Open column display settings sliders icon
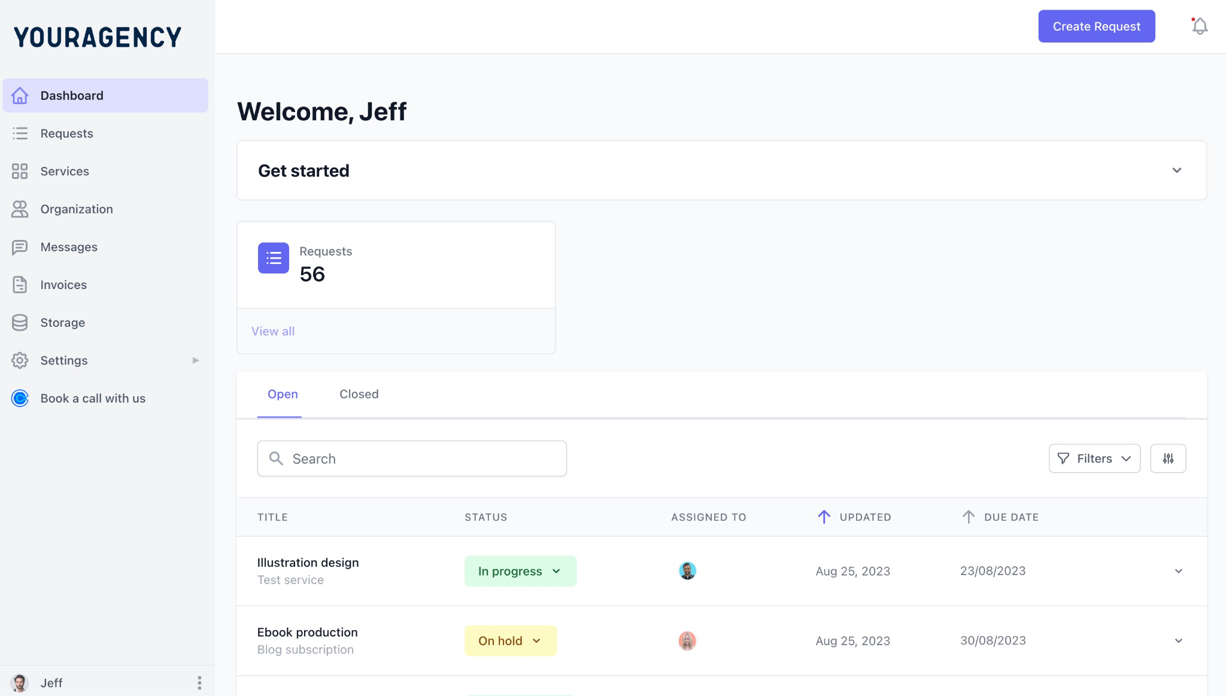Image resolution: width=1226 pixels, height=696 pixels. click(1168, 458)
